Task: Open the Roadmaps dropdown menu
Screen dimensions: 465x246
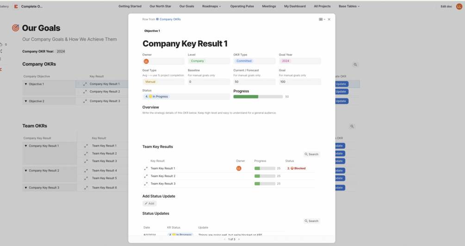Action: [x=211, y=6]
